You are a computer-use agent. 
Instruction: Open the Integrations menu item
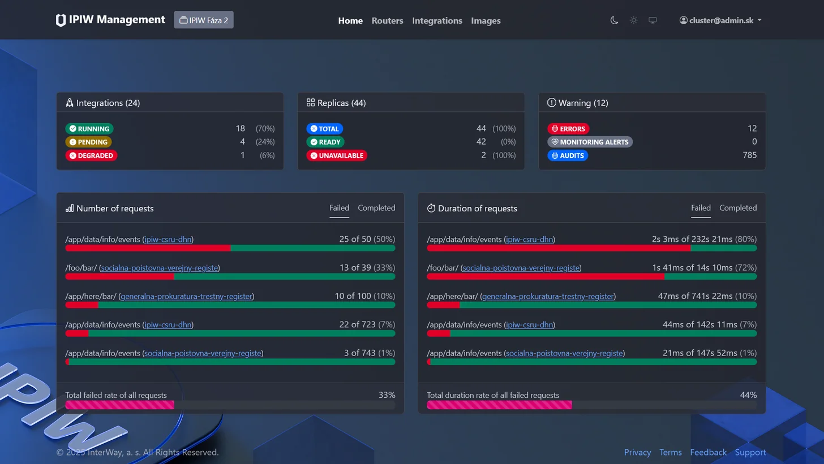(437, 20)
